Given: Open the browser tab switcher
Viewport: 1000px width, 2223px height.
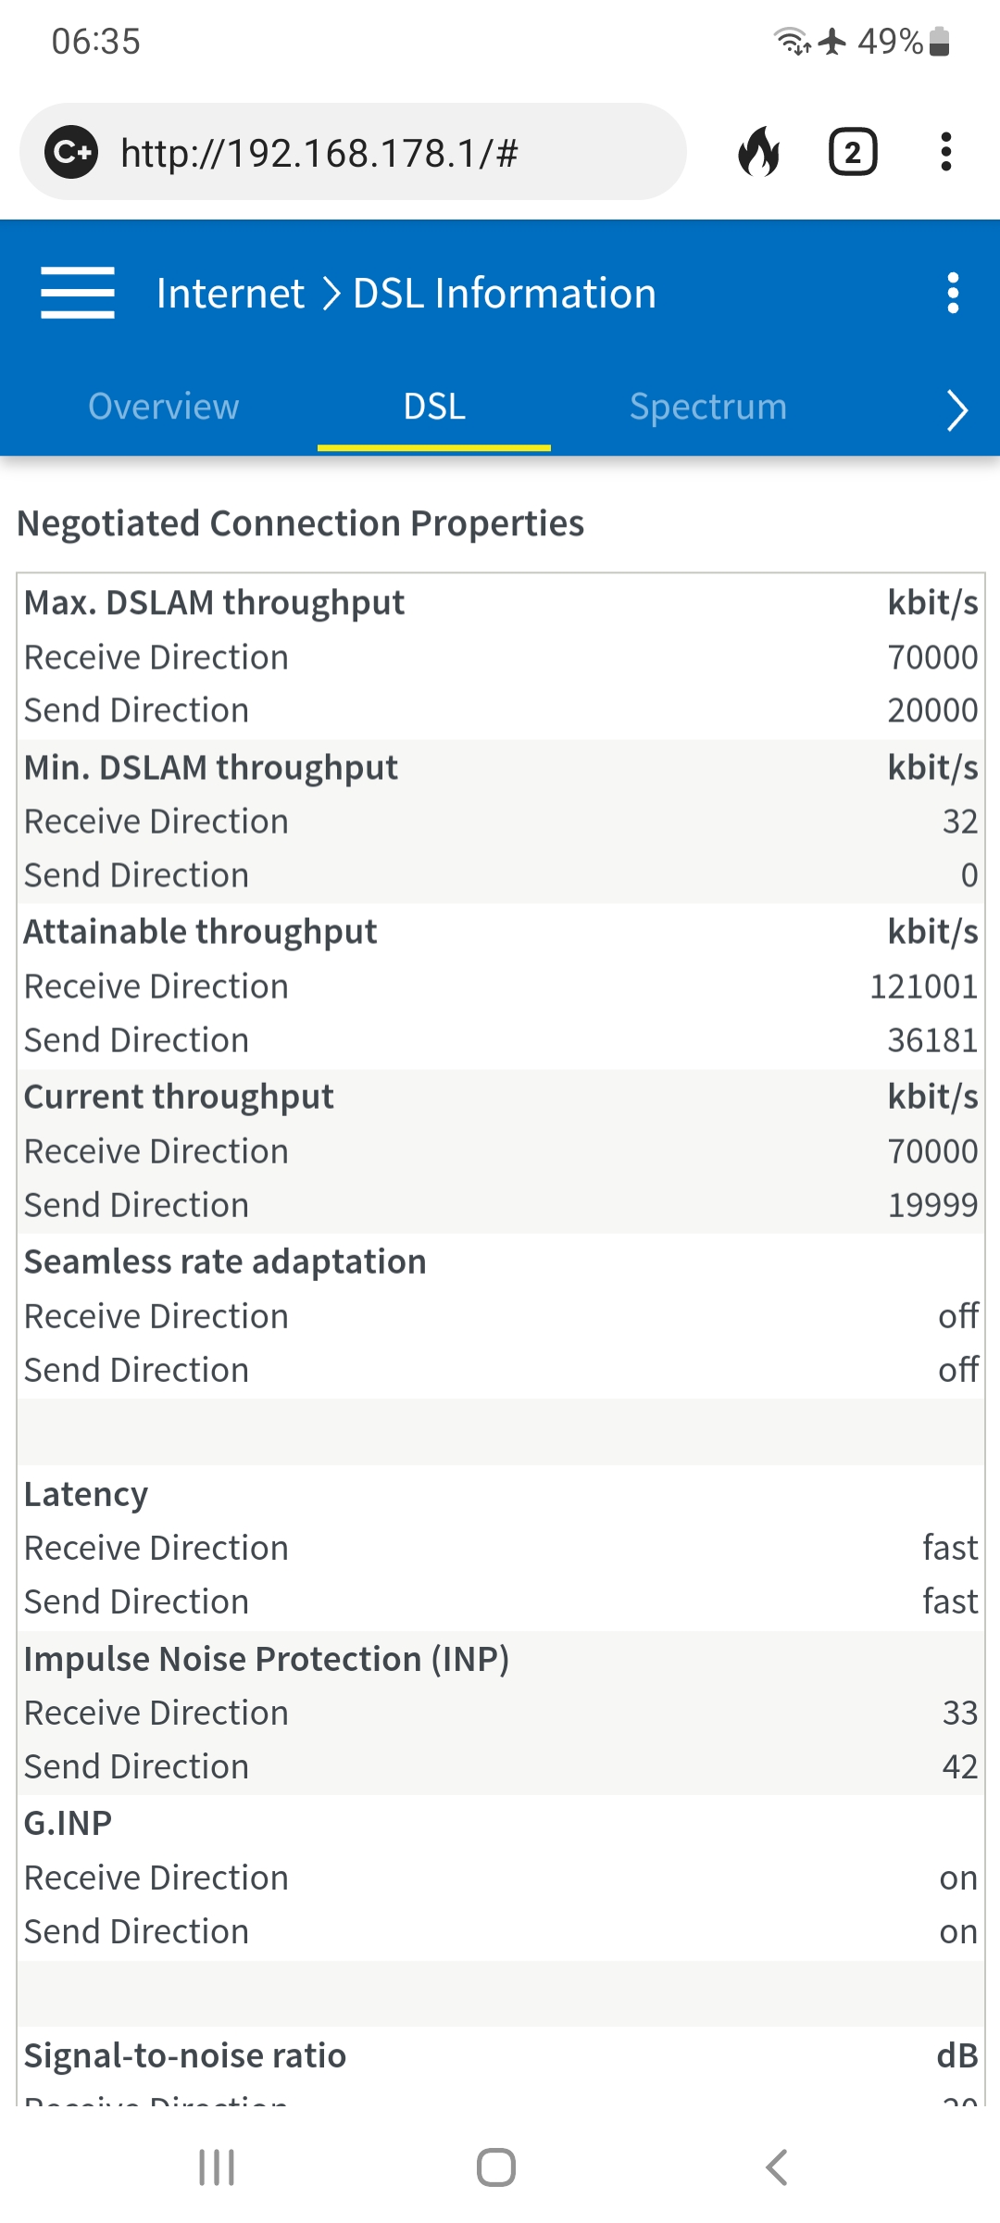Looking at the screenshot, I should (853, 152).
